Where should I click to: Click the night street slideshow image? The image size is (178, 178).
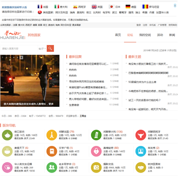click(30, 81)
